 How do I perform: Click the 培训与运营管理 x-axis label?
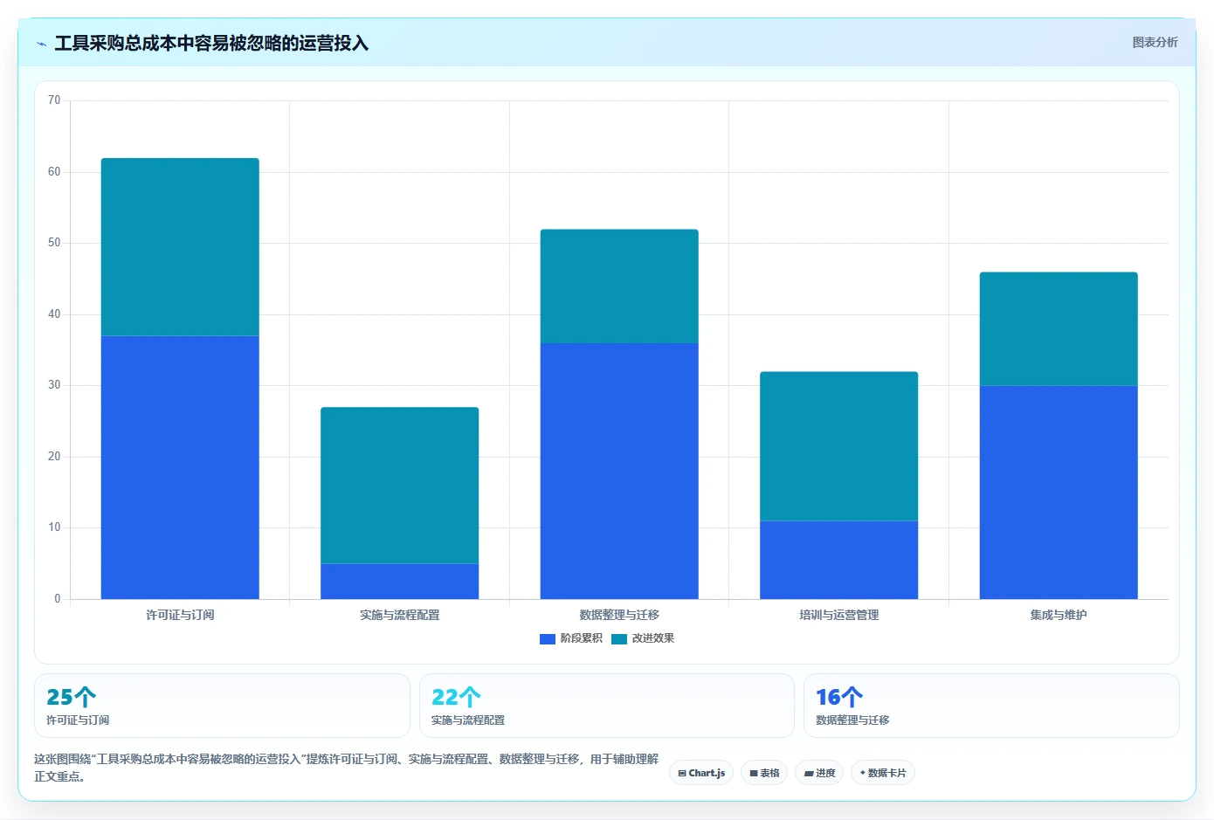point(838,615)
